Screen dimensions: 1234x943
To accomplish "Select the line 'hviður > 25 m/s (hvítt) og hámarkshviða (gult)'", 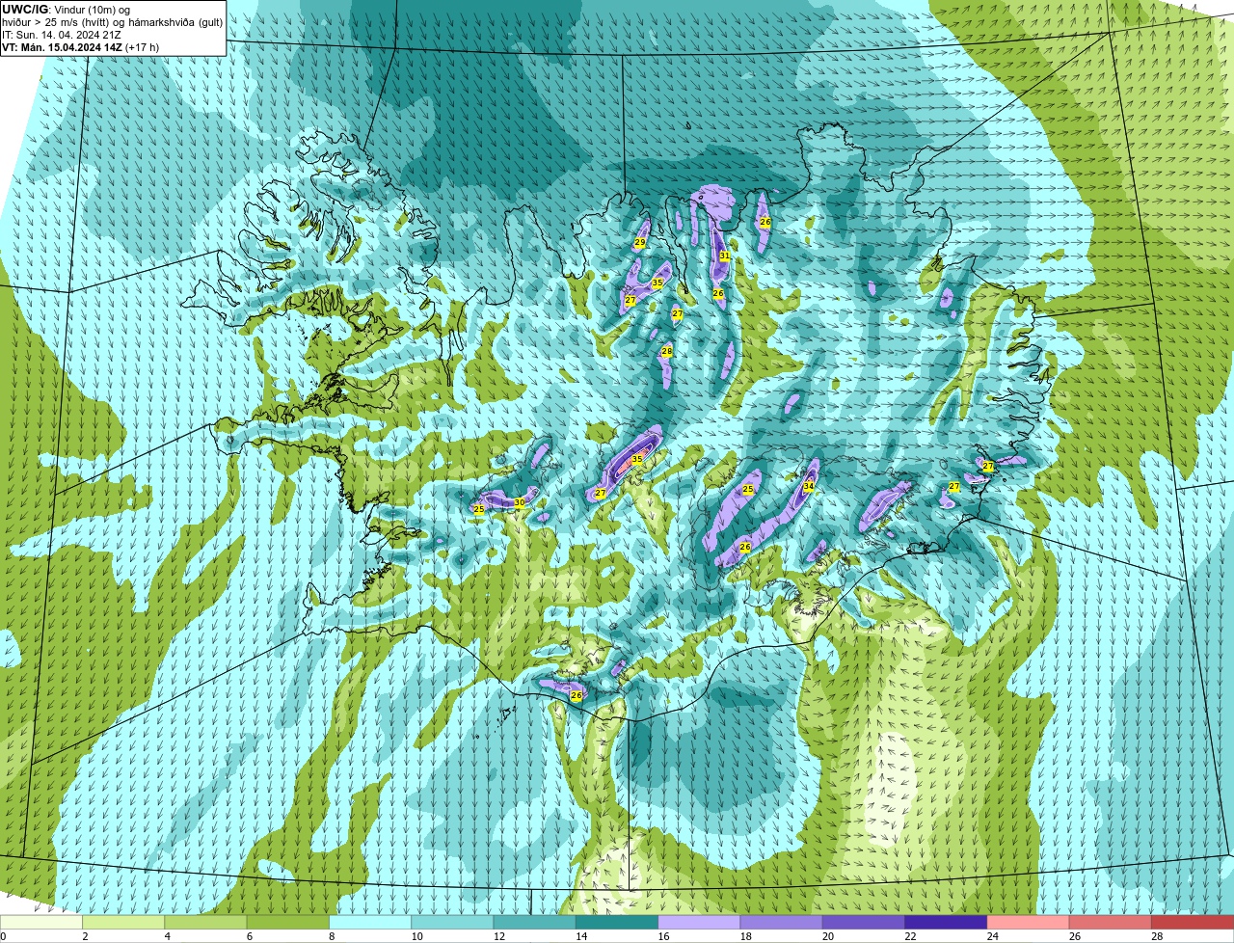I will coord(112,21).
